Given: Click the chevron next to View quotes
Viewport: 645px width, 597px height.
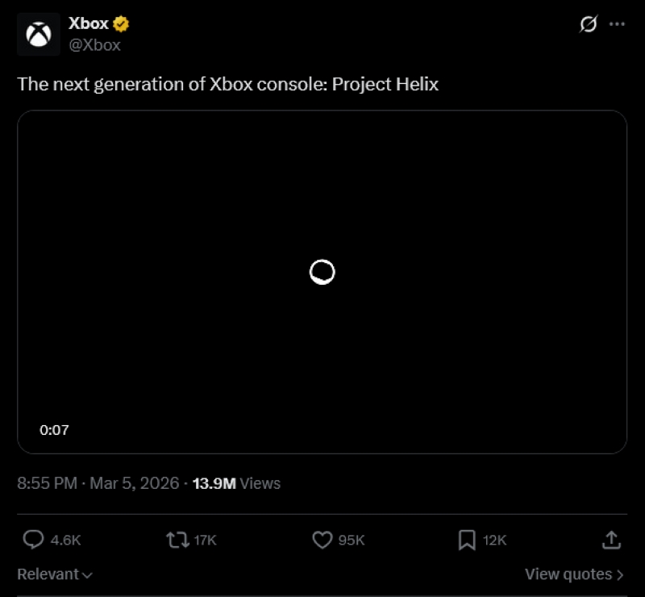Looking at the screenshot, I should (x=620, y=574).
